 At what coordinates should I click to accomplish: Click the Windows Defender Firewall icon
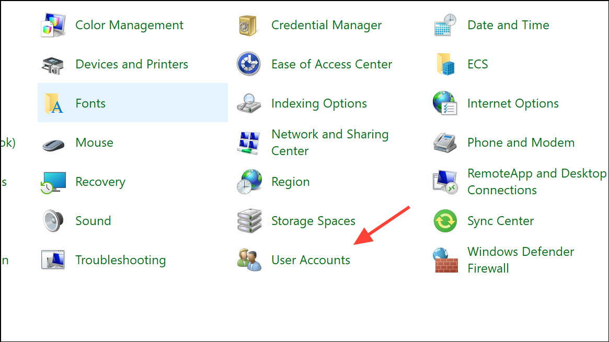click(x=445, y=260)
